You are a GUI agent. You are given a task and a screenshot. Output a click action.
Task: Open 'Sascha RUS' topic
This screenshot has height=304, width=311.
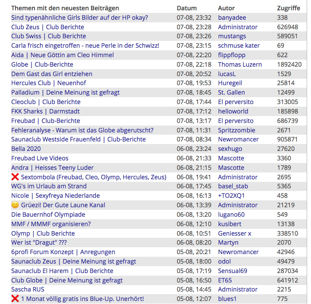[28, 289]
